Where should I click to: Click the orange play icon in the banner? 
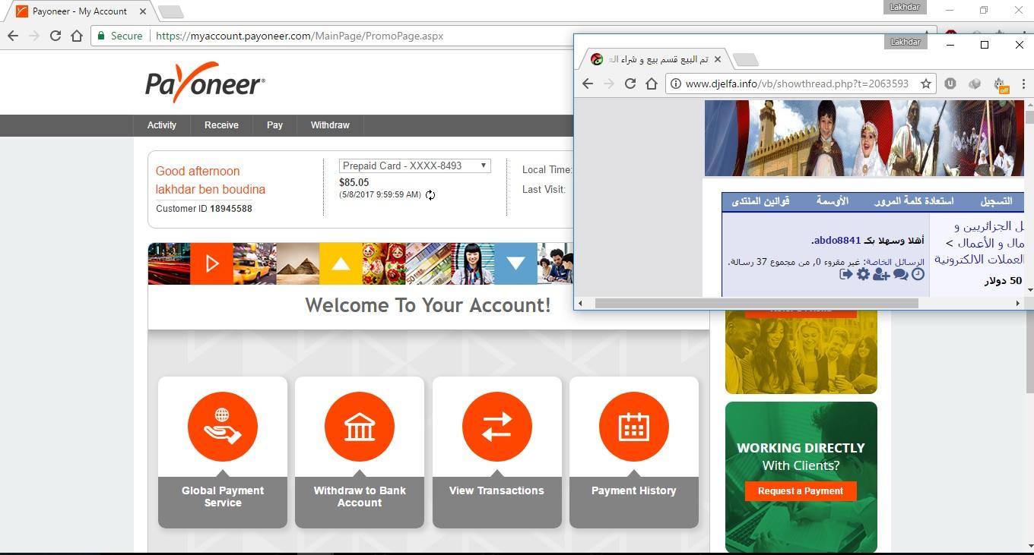[x=212, y=263]
